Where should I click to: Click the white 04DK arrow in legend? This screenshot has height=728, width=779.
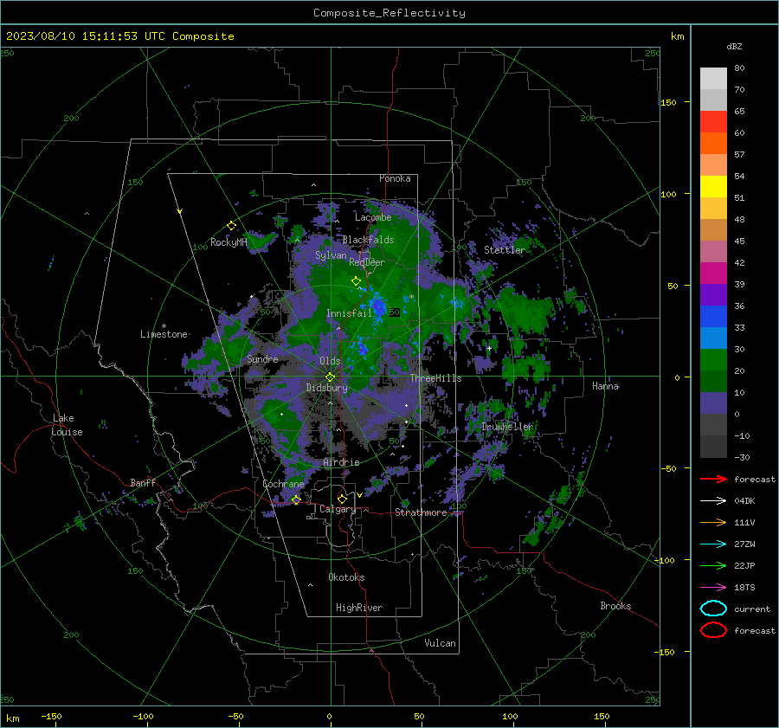[713, 500]
